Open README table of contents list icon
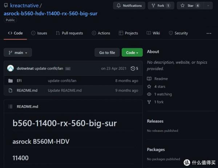Image resolution: width=218 pixels, height=168 pixels. tap(10, 107)
